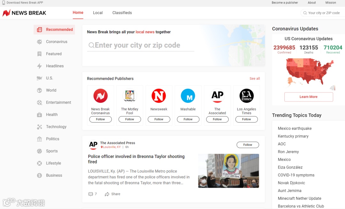345x209 pixels.
Task: Click the Mashable publisher logo
Action: coord(188,96)
